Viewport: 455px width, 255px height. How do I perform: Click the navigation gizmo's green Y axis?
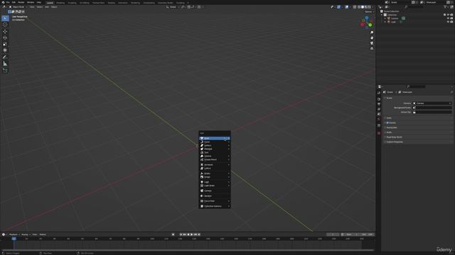370,25
